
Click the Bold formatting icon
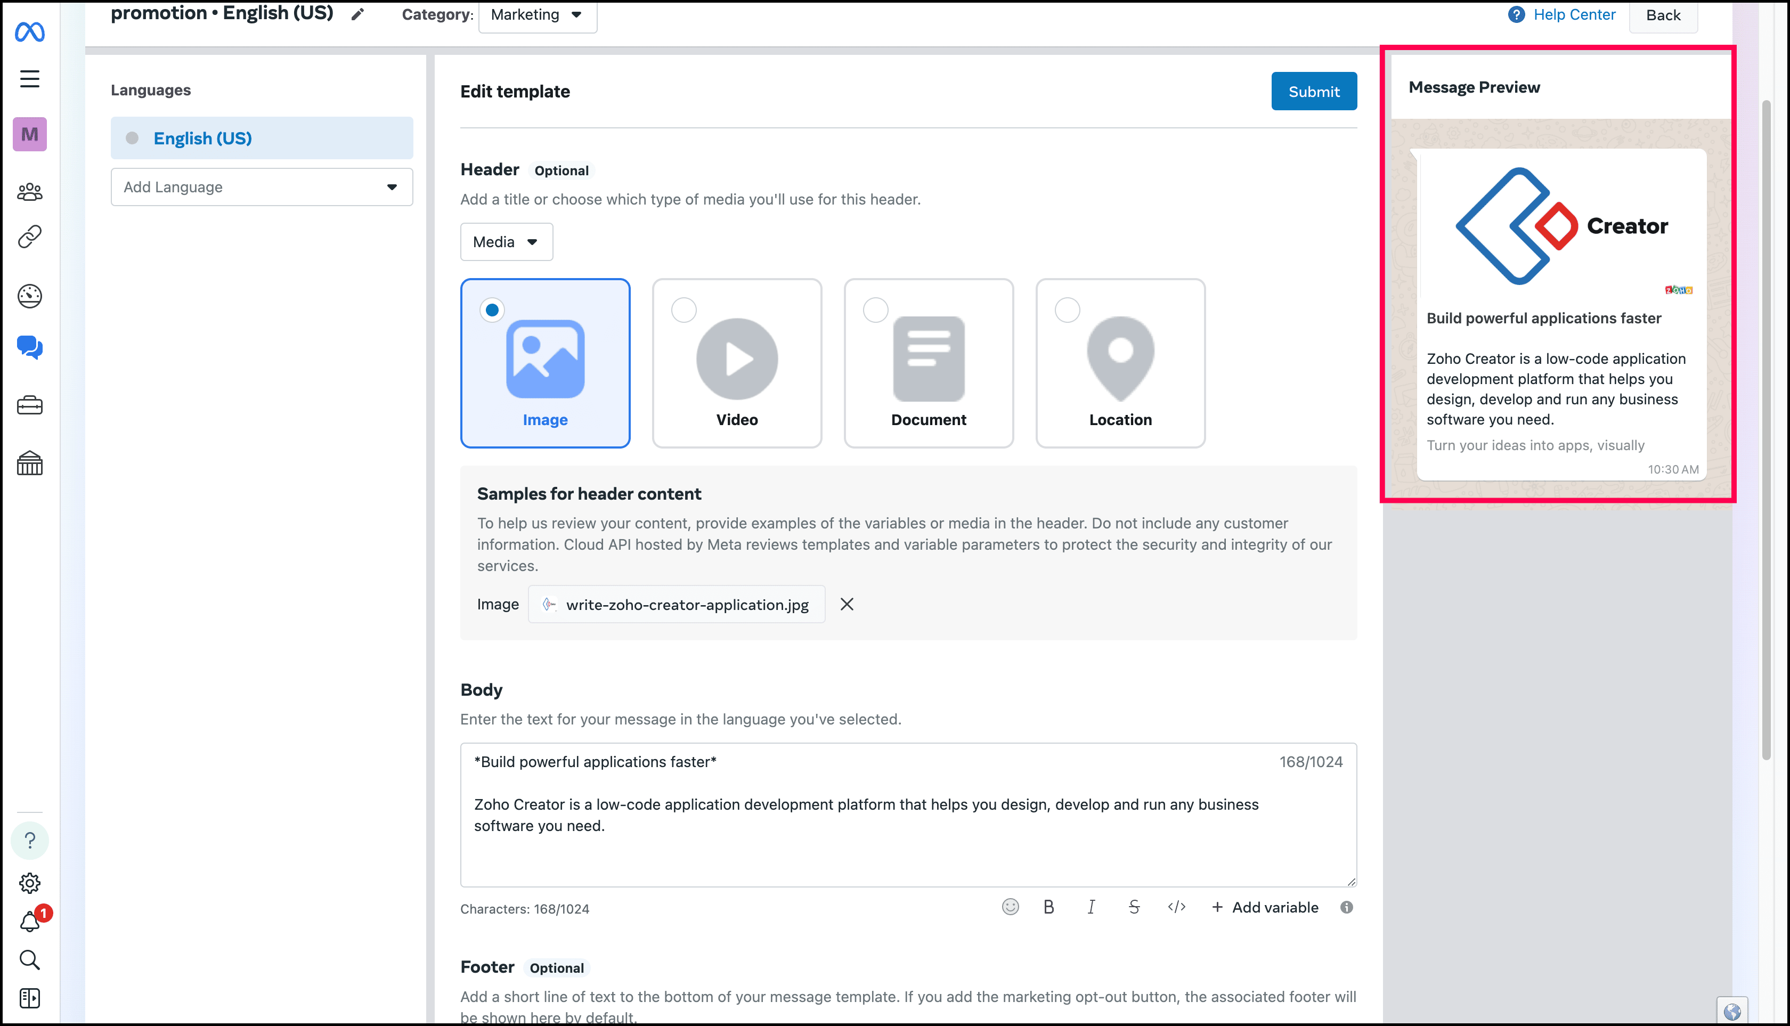[x=1048, y=908]
